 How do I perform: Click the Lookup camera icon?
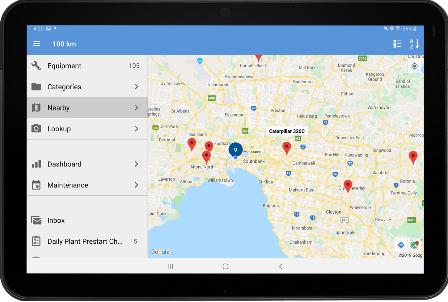(36, 128)
